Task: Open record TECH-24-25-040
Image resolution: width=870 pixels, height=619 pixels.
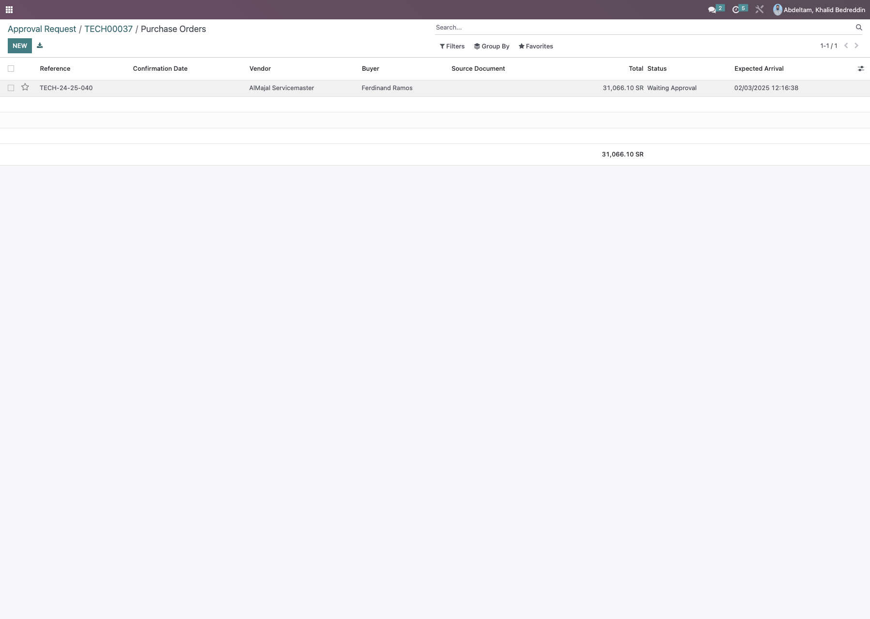Action: [x=66, y=88]
